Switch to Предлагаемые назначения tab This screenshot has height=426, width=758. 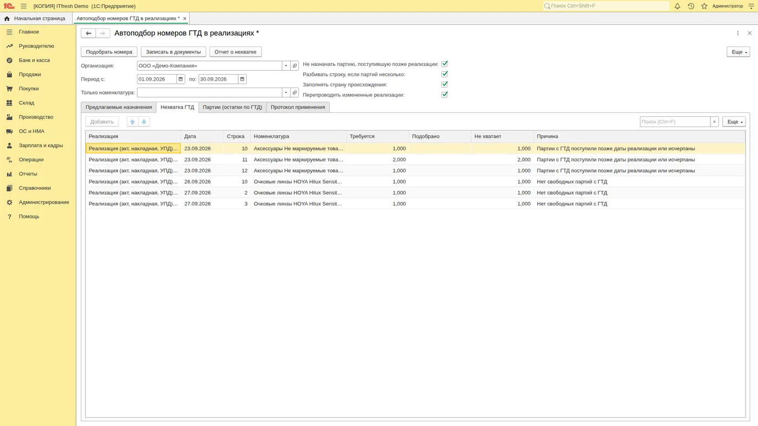(x=119, y=107)
